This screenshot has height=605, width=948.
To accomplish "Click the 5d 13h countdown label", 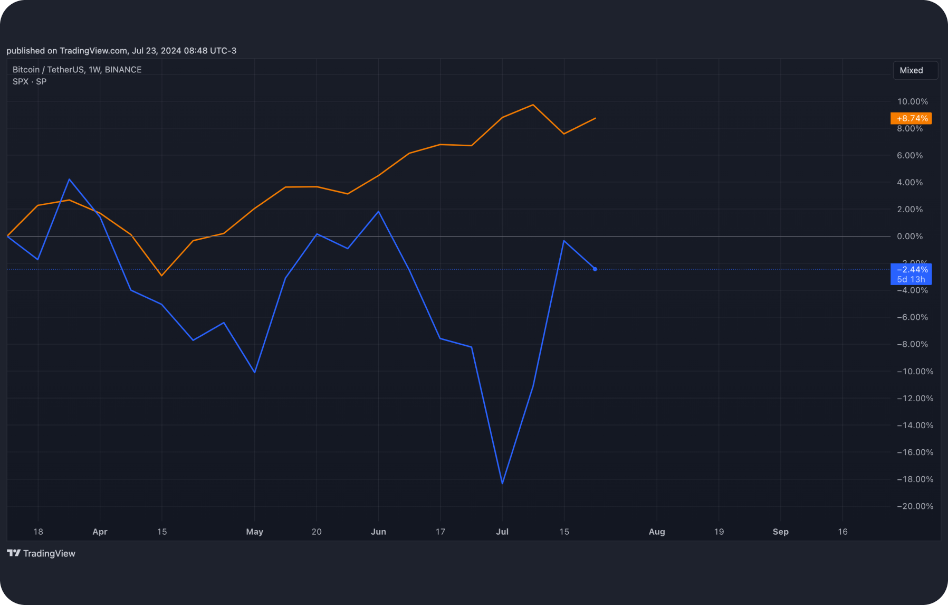I will point(911,280).
